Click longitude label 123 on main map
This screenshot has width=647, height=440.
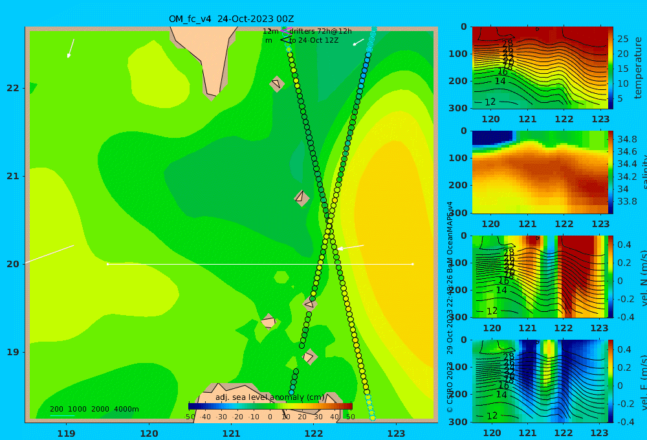click(397, 434)
